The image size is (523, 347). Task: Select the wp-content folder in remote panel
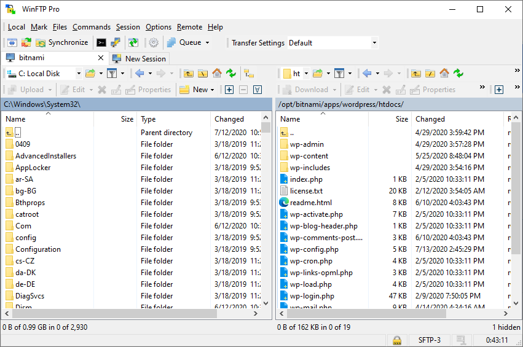tap(309, 156)
